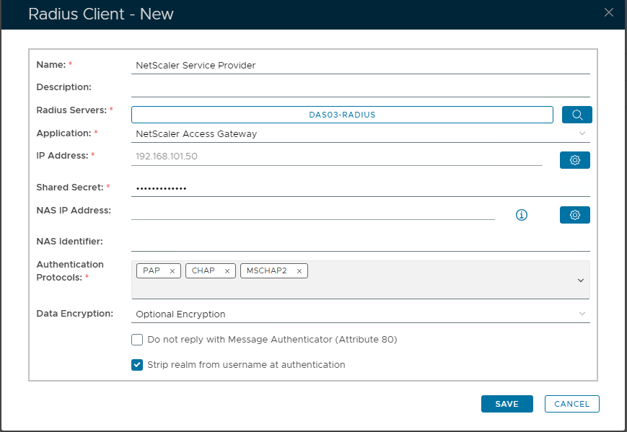Close the Radius Client dialog

pos(609,12)
